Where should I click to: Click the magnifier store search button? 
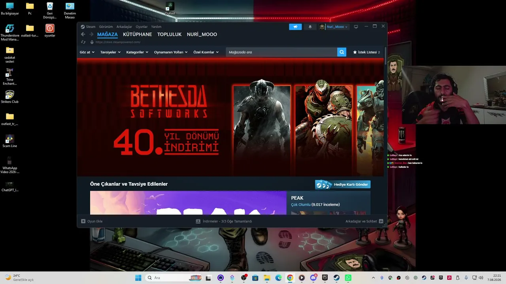[x=342, y=52]
